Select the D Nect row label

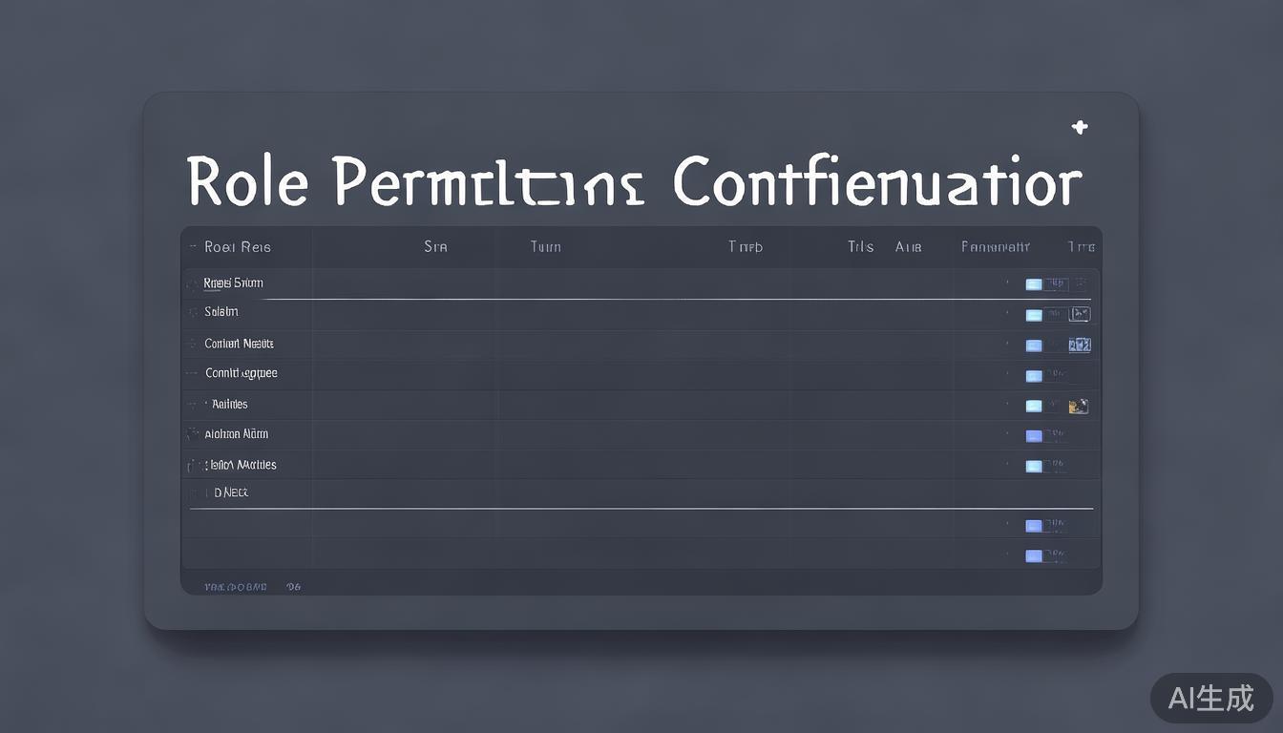(230, 492)
